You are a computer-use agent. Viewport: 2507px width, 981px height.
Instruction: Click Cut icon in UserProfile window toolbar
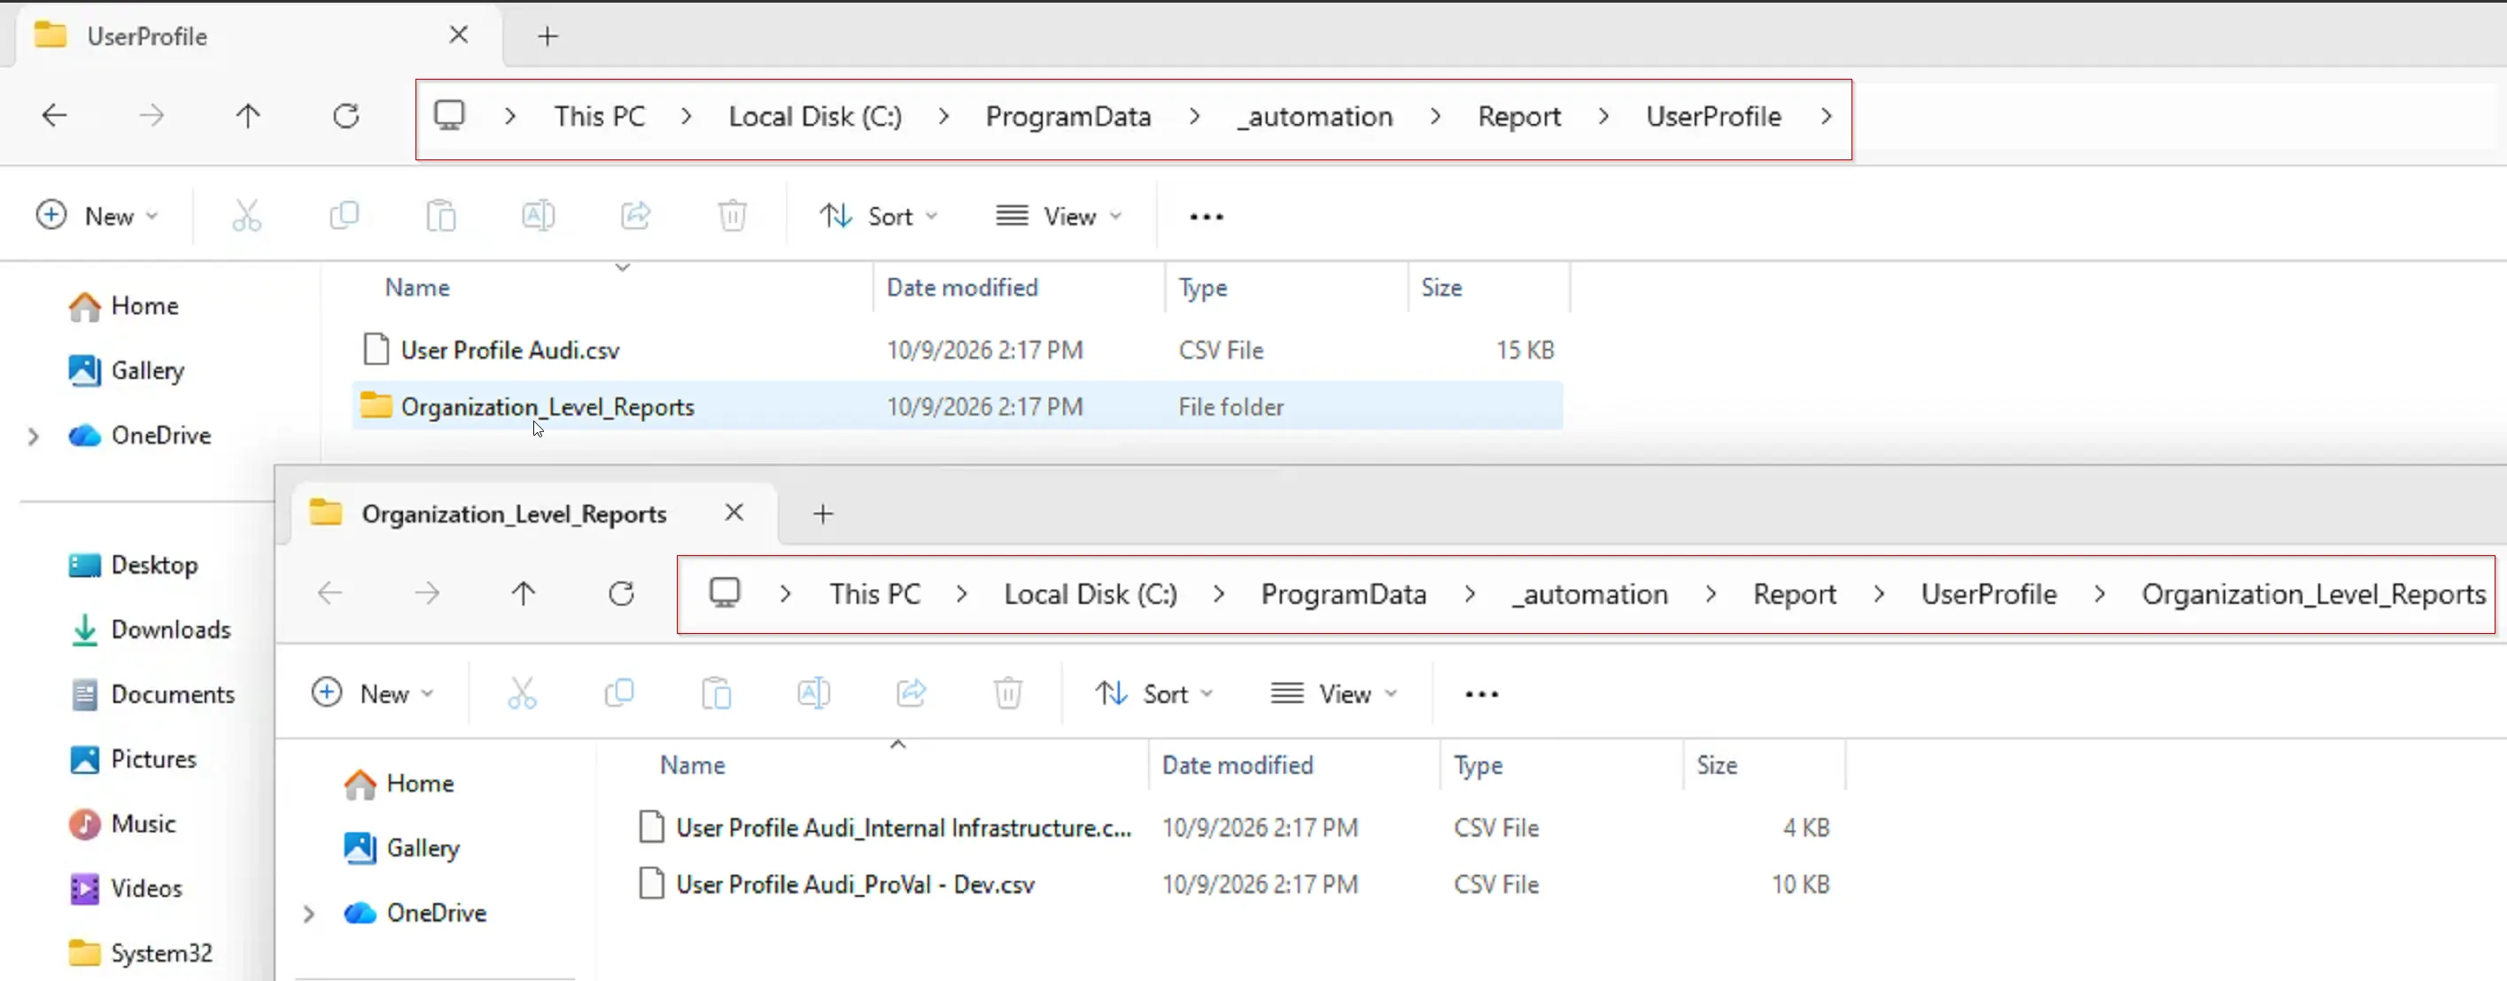tap(246, 216)
